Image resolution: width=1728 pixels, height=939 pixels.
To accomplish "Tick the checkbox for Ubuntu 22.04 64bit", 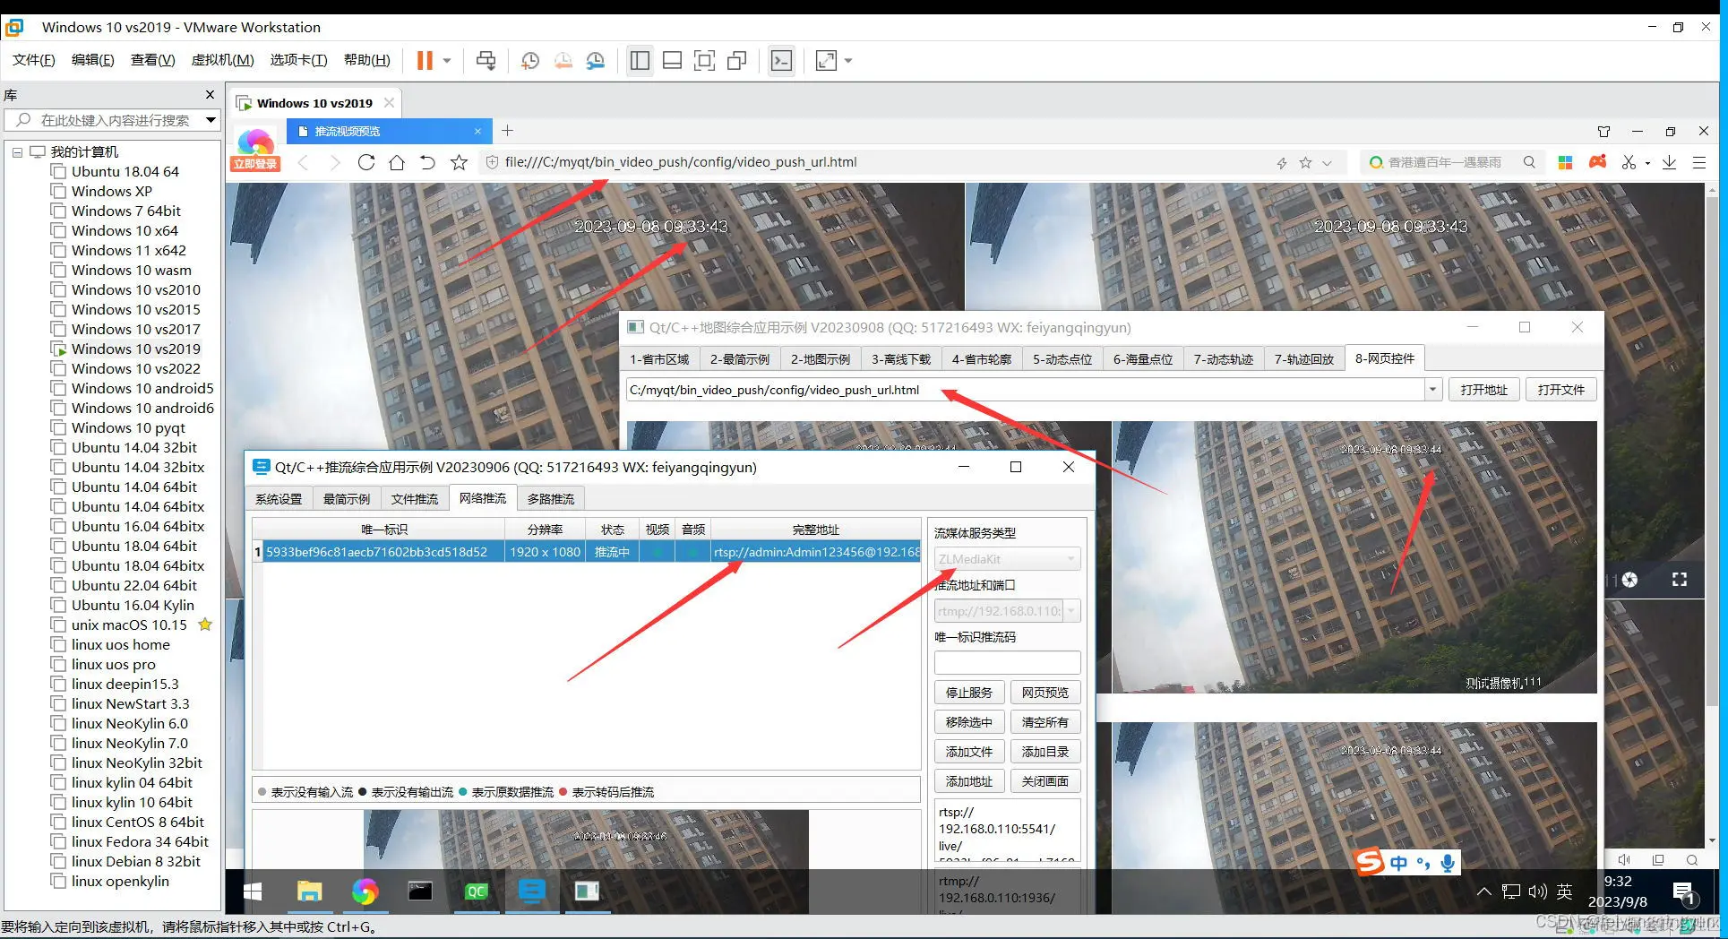I will [x=58, y=585].
